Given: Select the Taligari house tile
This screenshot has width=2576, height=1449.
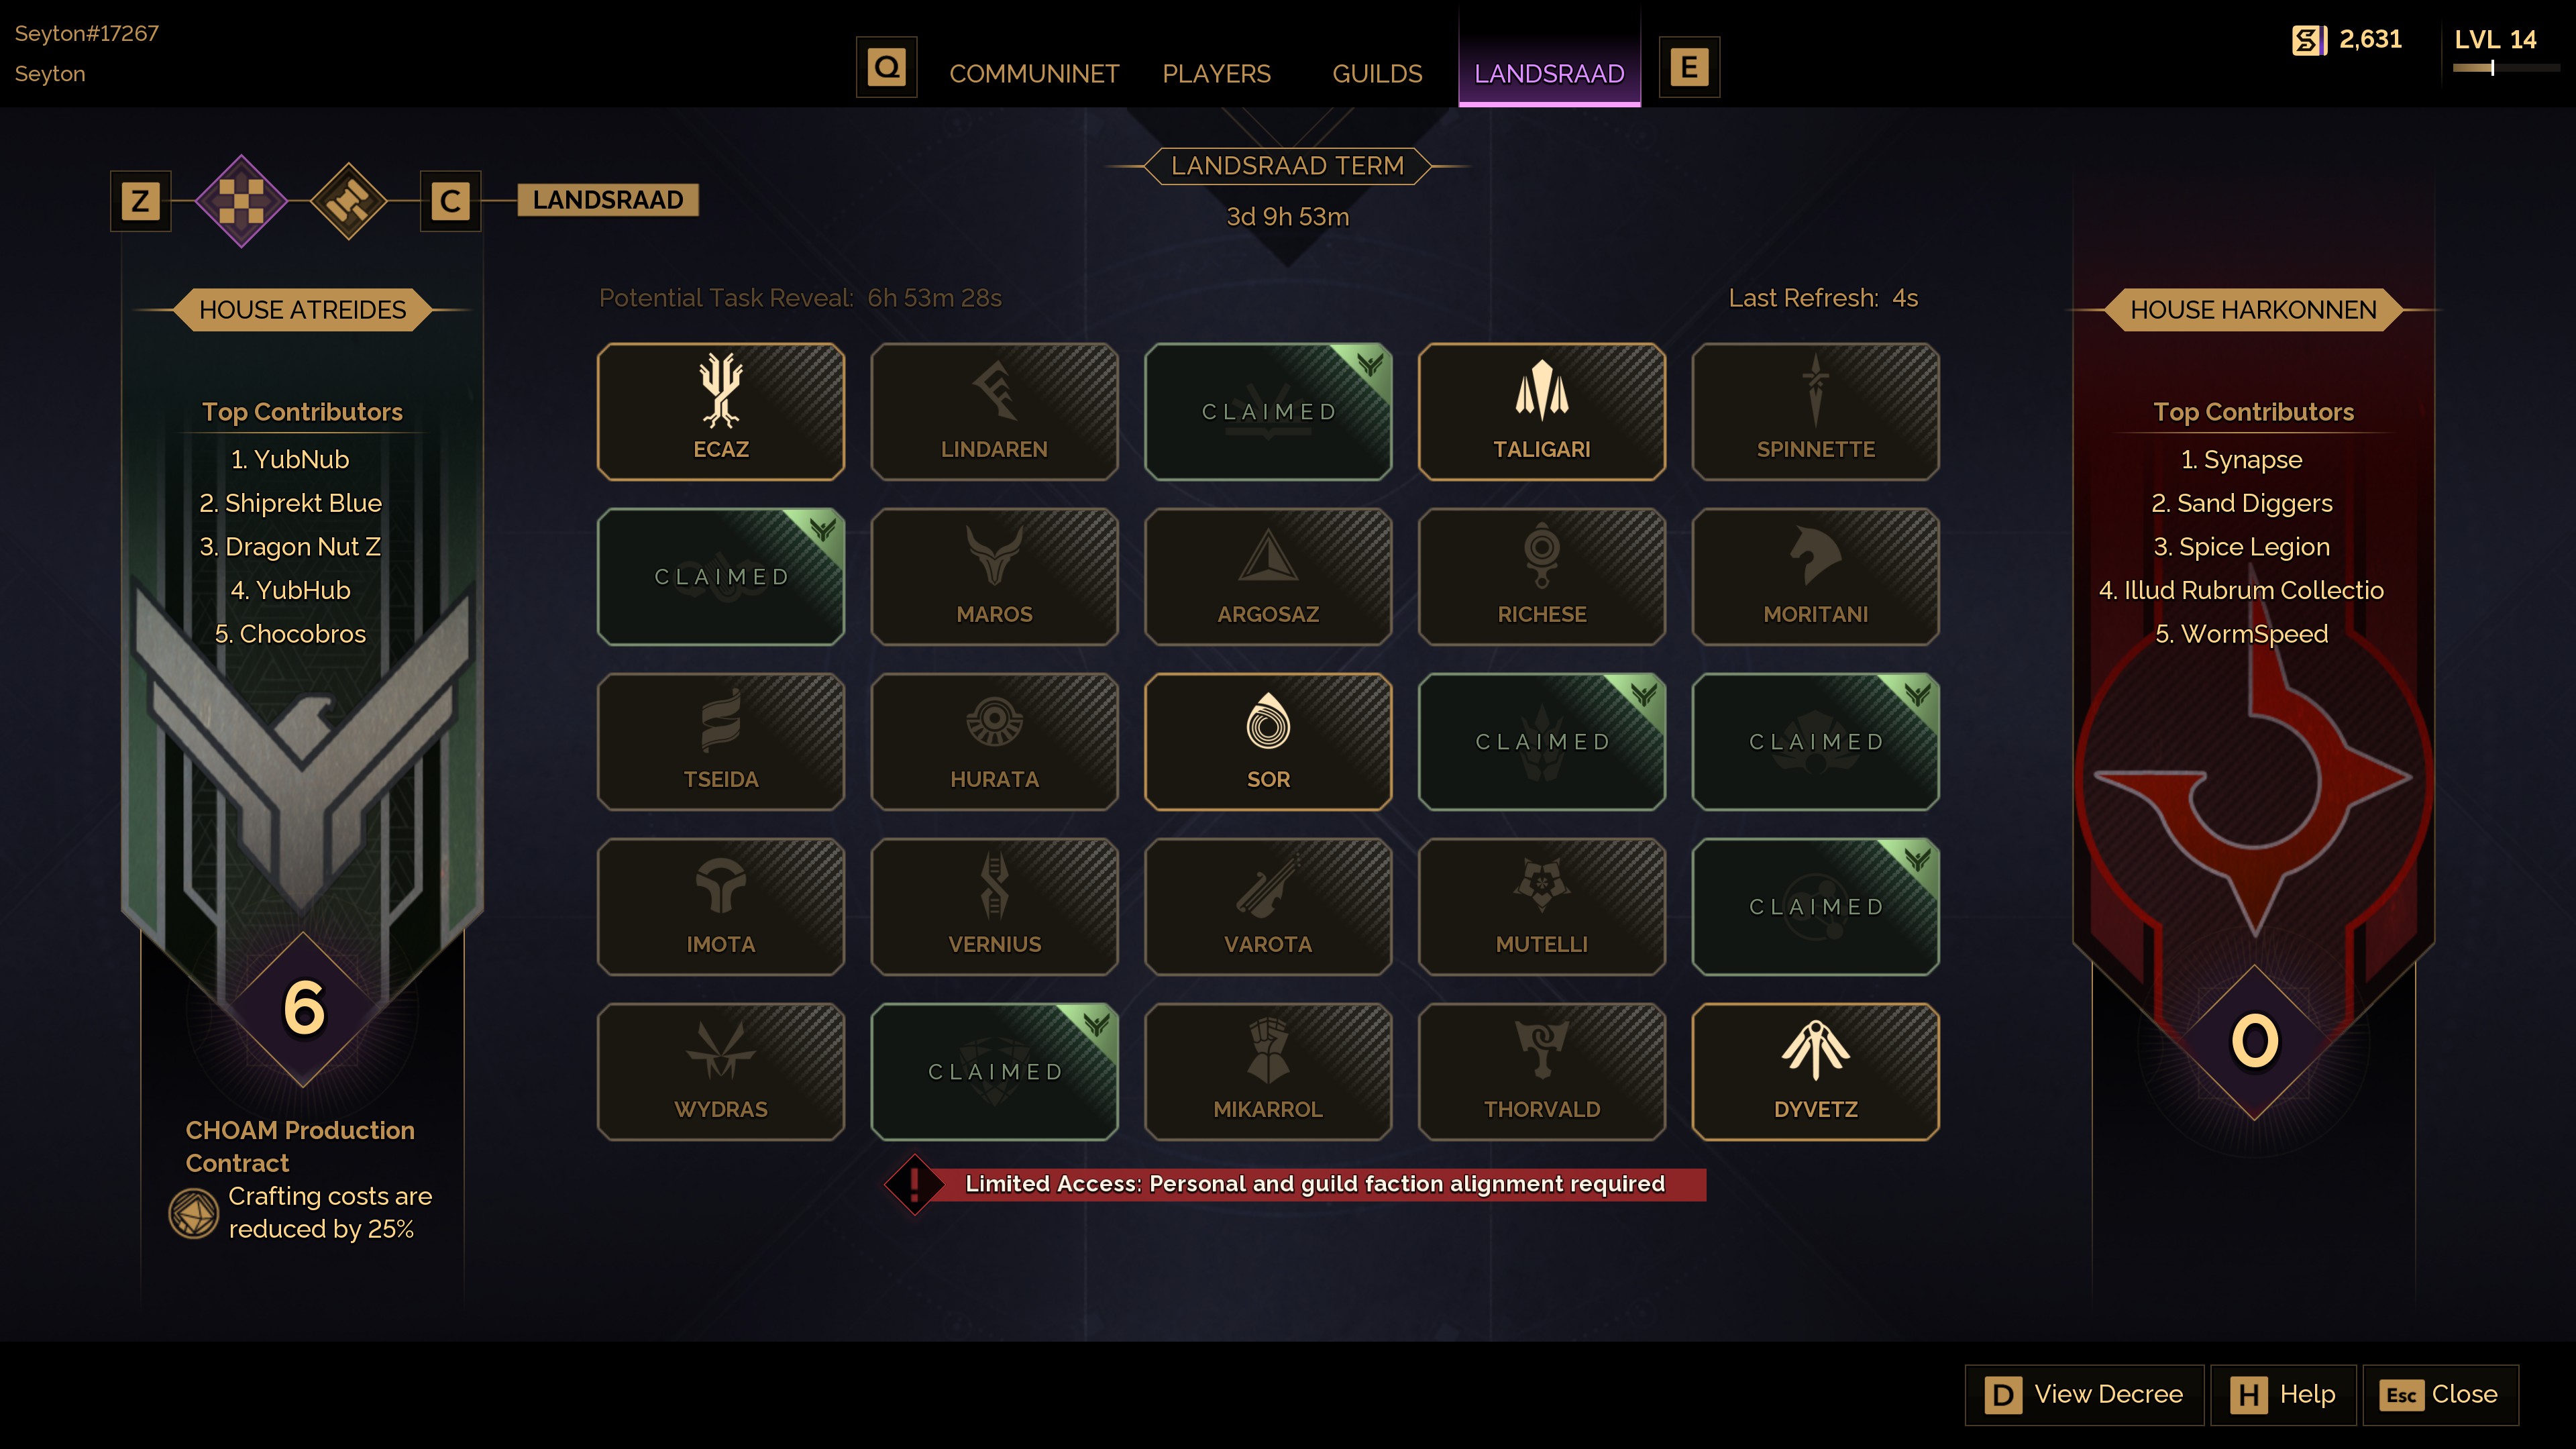Looking at the screenshot, I should (1541, 411).
